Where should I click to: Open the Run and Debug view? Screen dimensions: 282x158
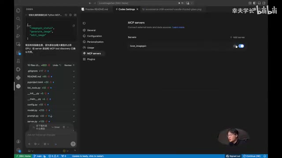(18, 36)
